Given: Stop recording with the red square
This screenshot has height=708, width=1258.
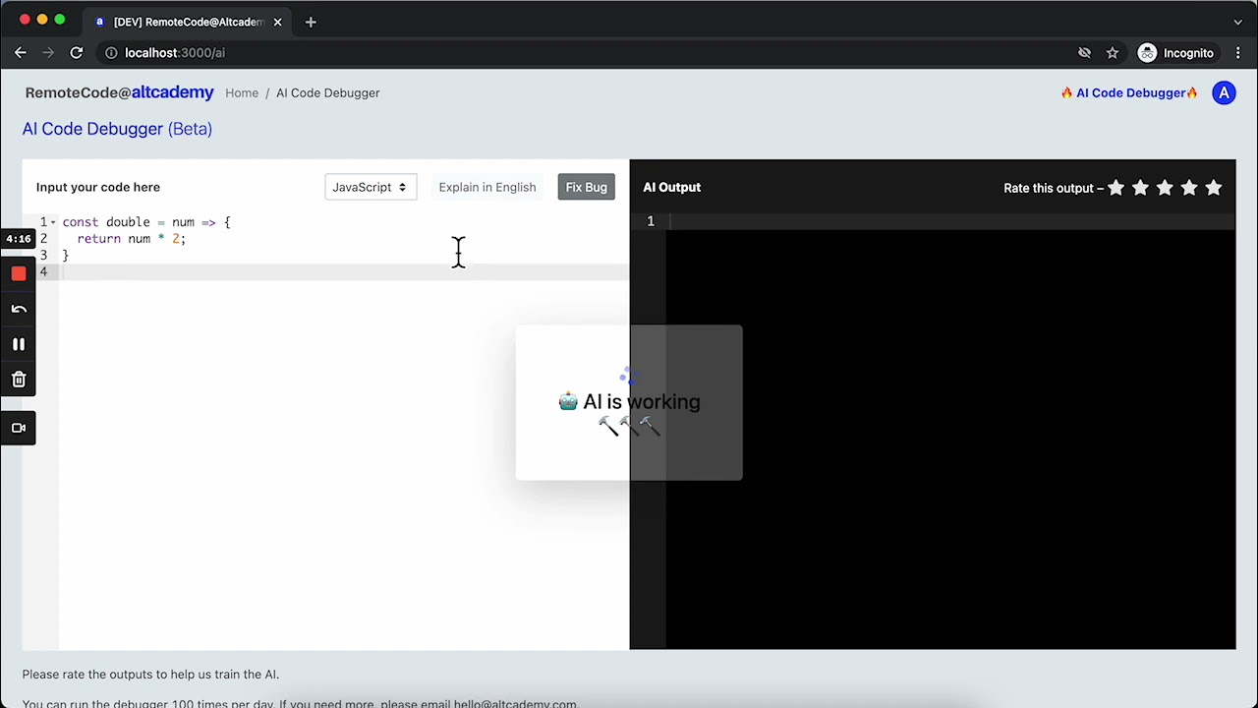Looking at the screenshot, I should click(x=19, y=274).
